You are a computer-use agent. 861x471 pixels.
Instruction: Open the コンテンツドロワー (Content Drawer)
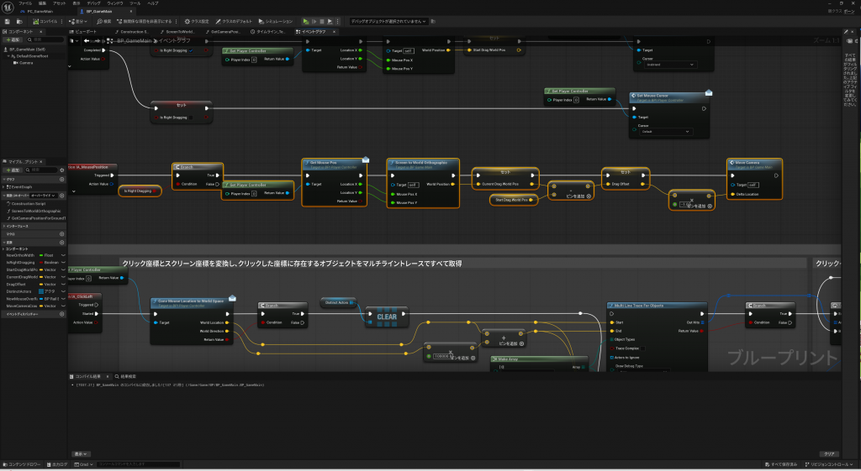pyautogui.click(x=21, y=464)
